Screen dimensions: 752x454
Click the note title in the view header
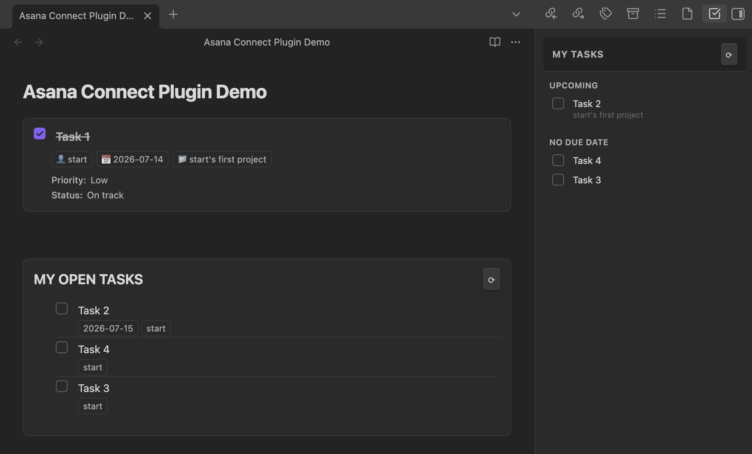pos(267,42)
